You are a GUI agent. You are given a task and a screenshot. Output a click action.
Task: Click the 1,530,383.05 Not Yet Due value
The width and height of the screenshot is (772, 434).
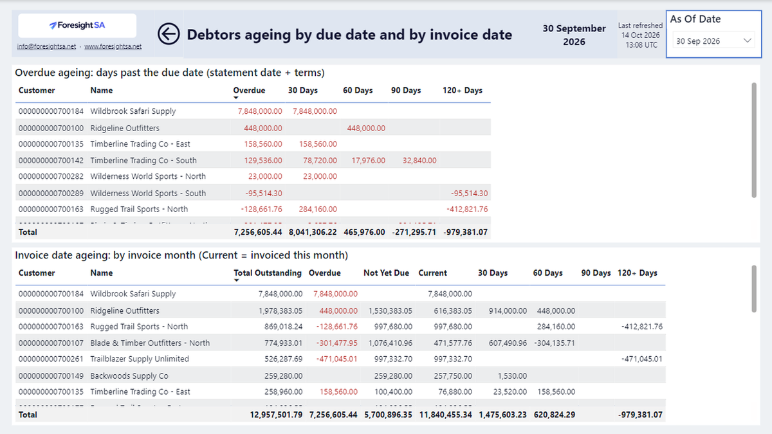pyautogui.click(x=391, y=311)
